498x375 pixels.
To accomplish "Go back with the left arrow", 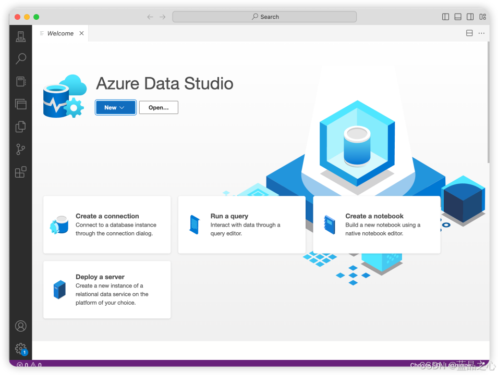I will [150, 17].
